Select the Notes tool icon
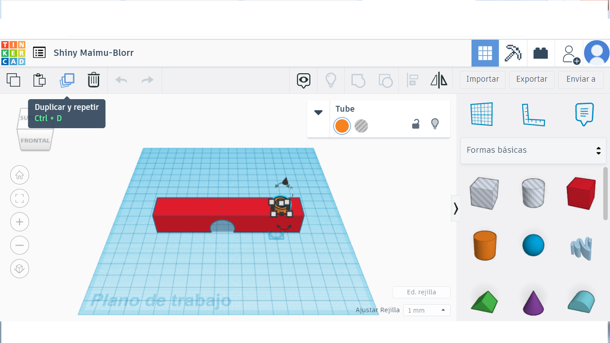Screen dimensions: 610x343 point(585,114)
